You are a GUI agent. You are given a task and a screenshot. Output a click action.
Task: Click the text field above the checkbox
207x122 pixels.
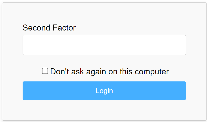[x=104, y=45]
